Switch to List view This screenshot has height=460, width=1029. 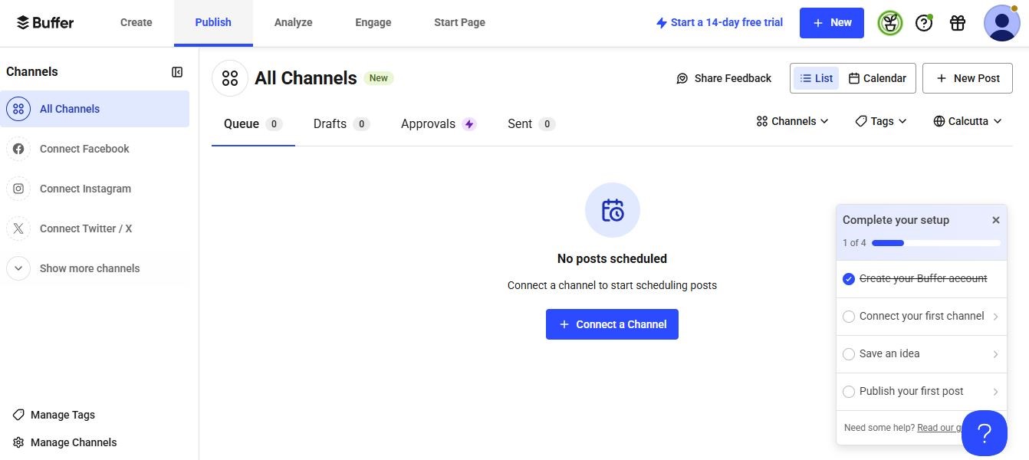pyautogui.click(x=816, y=78)
